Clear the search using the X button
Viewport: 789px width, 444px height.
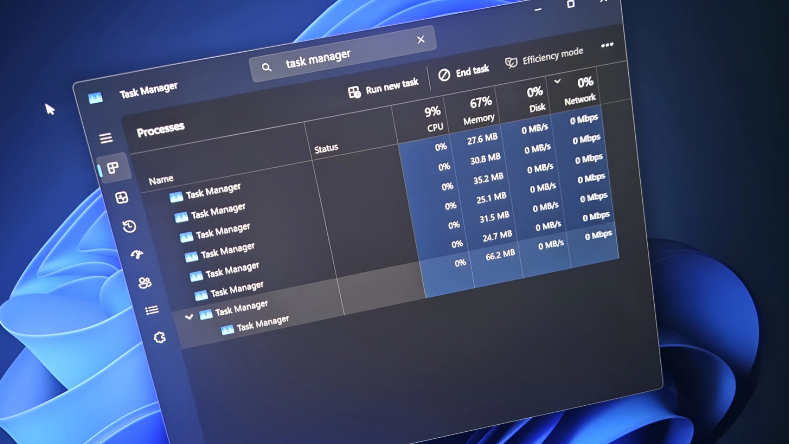[x=420, y=39]
